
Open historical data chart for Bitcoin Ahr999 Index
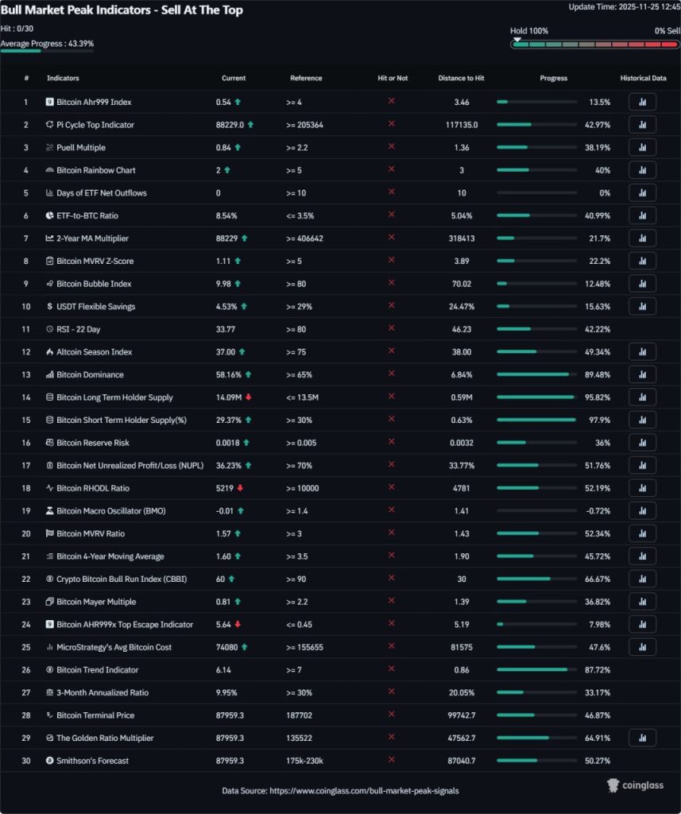click(x=642, y=102)
